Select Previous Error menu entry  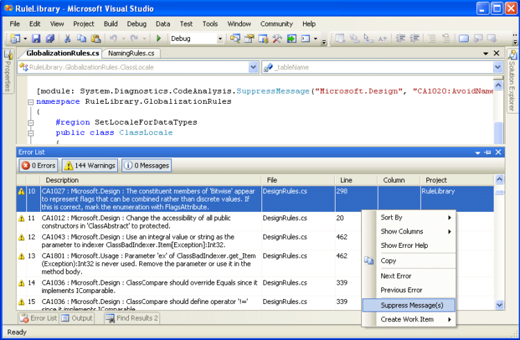[x=409, y=290]
